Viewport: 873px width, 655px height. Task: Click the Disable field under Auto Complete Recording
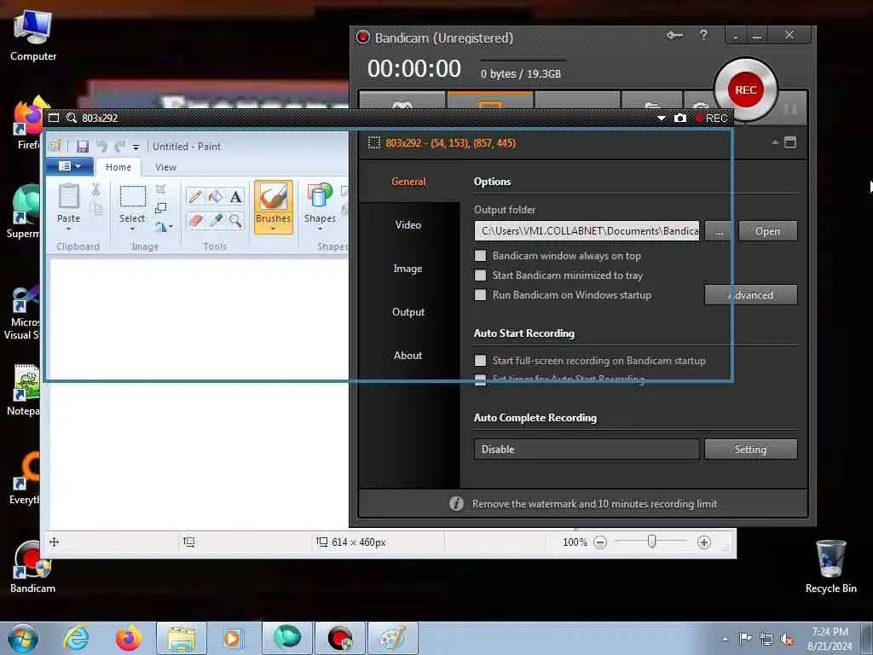(587, 449)
